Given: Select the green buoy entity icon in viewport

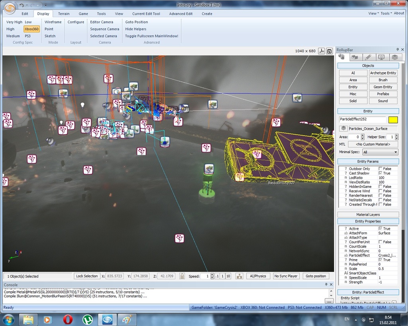Looking at the screenshot, I should (x=209, y=169).
